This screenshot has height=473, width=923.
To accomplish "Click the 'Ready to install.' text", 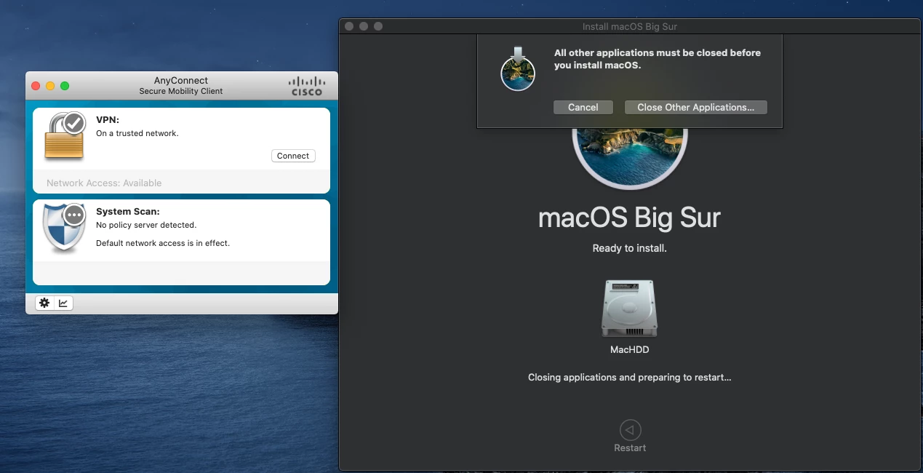I will [x=630, y=248].
